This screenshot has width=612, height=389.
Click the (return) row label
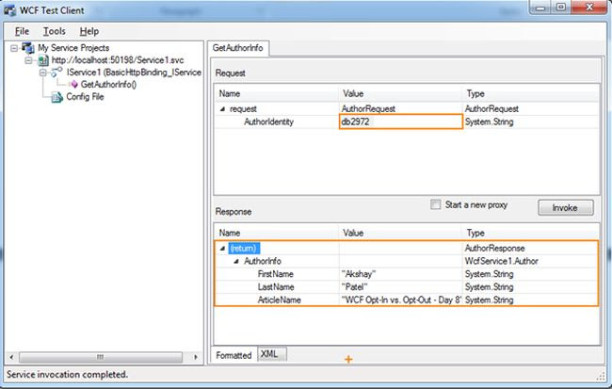pyautogui.click(x=244, y=249)
